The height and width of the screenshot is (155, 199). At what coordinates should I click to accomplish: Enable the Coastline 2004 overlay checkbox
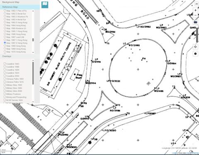(5, 76)
